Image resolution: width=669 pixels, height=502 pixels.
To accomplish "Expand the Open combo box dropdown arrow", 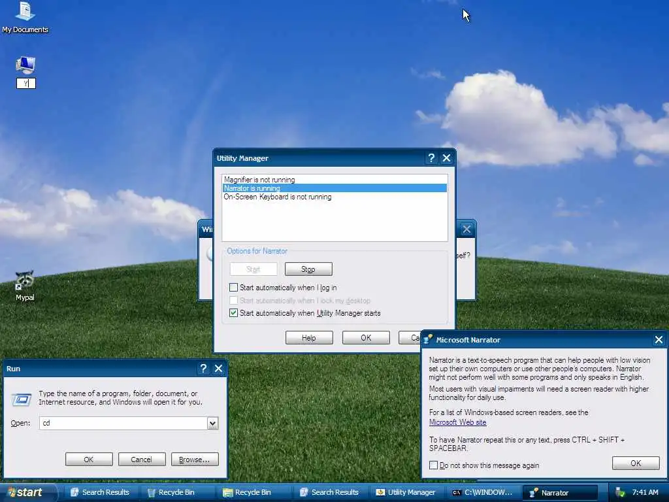I will [x=212, y=423].
